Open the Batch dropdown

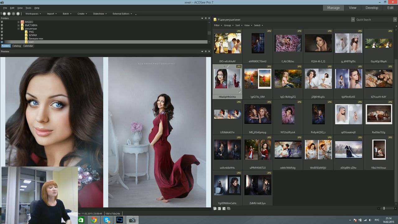67,14
